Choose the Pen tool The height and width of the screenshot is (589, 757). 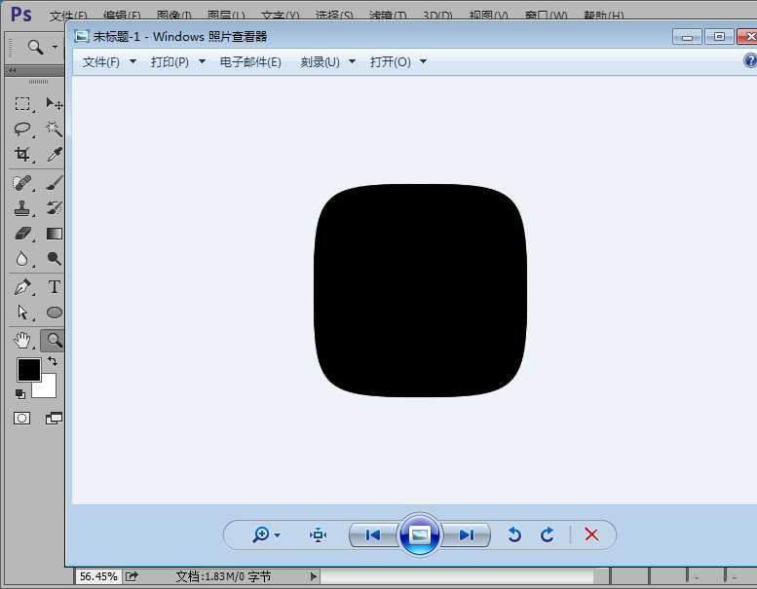[22, 287]
